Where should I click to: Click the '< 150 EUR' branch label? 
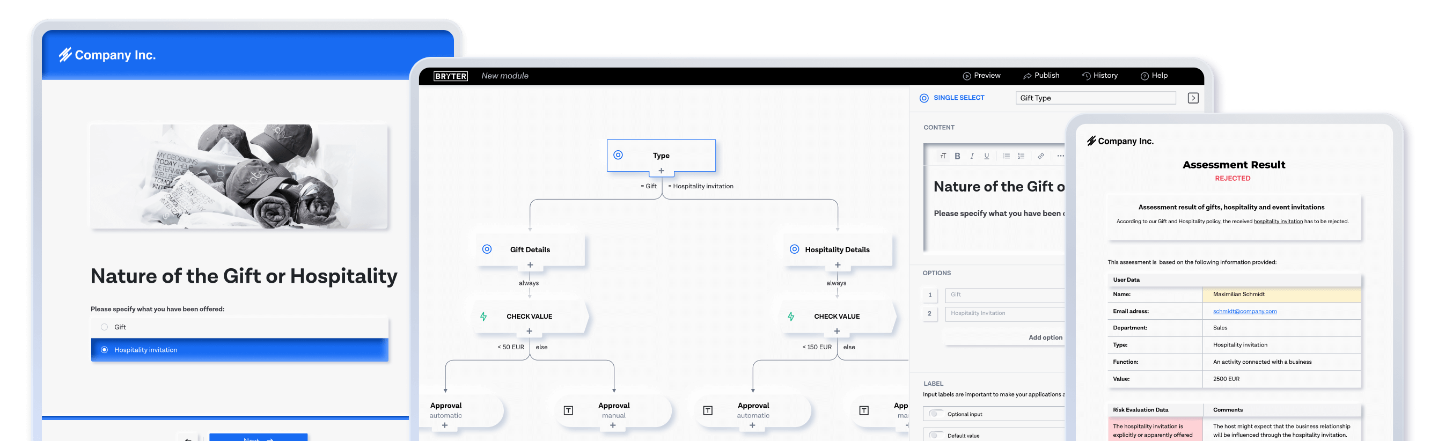coord(817,347)
